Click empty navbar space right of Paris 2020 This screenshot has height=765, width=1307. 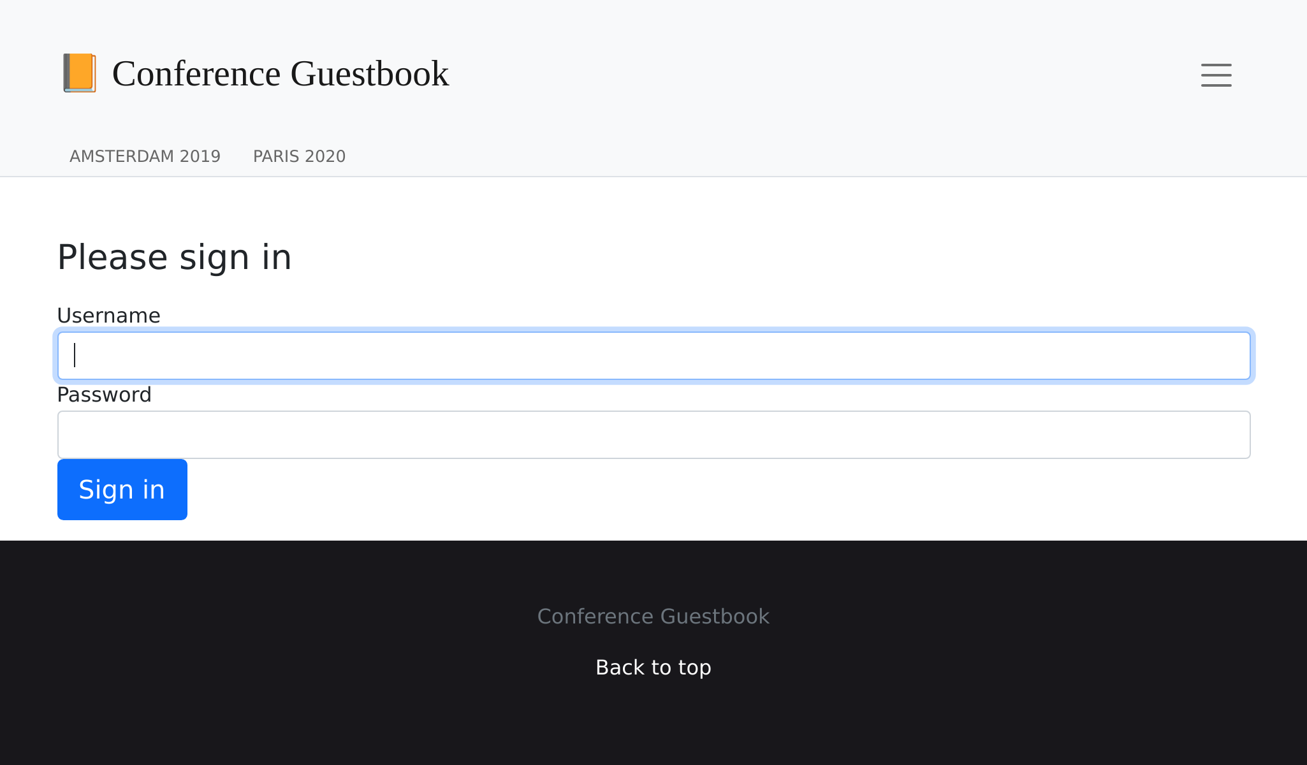[x=765, y=156]
